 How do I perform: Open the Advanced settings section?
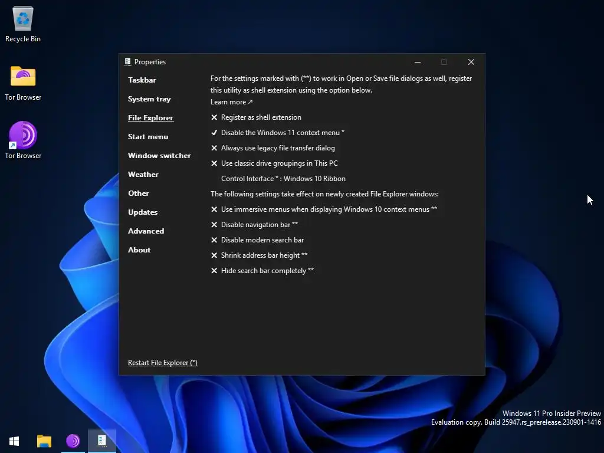click(x=146, y=231)
